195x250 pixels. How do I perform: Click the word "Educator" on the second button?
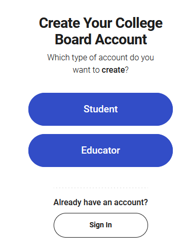click(101, 151)
